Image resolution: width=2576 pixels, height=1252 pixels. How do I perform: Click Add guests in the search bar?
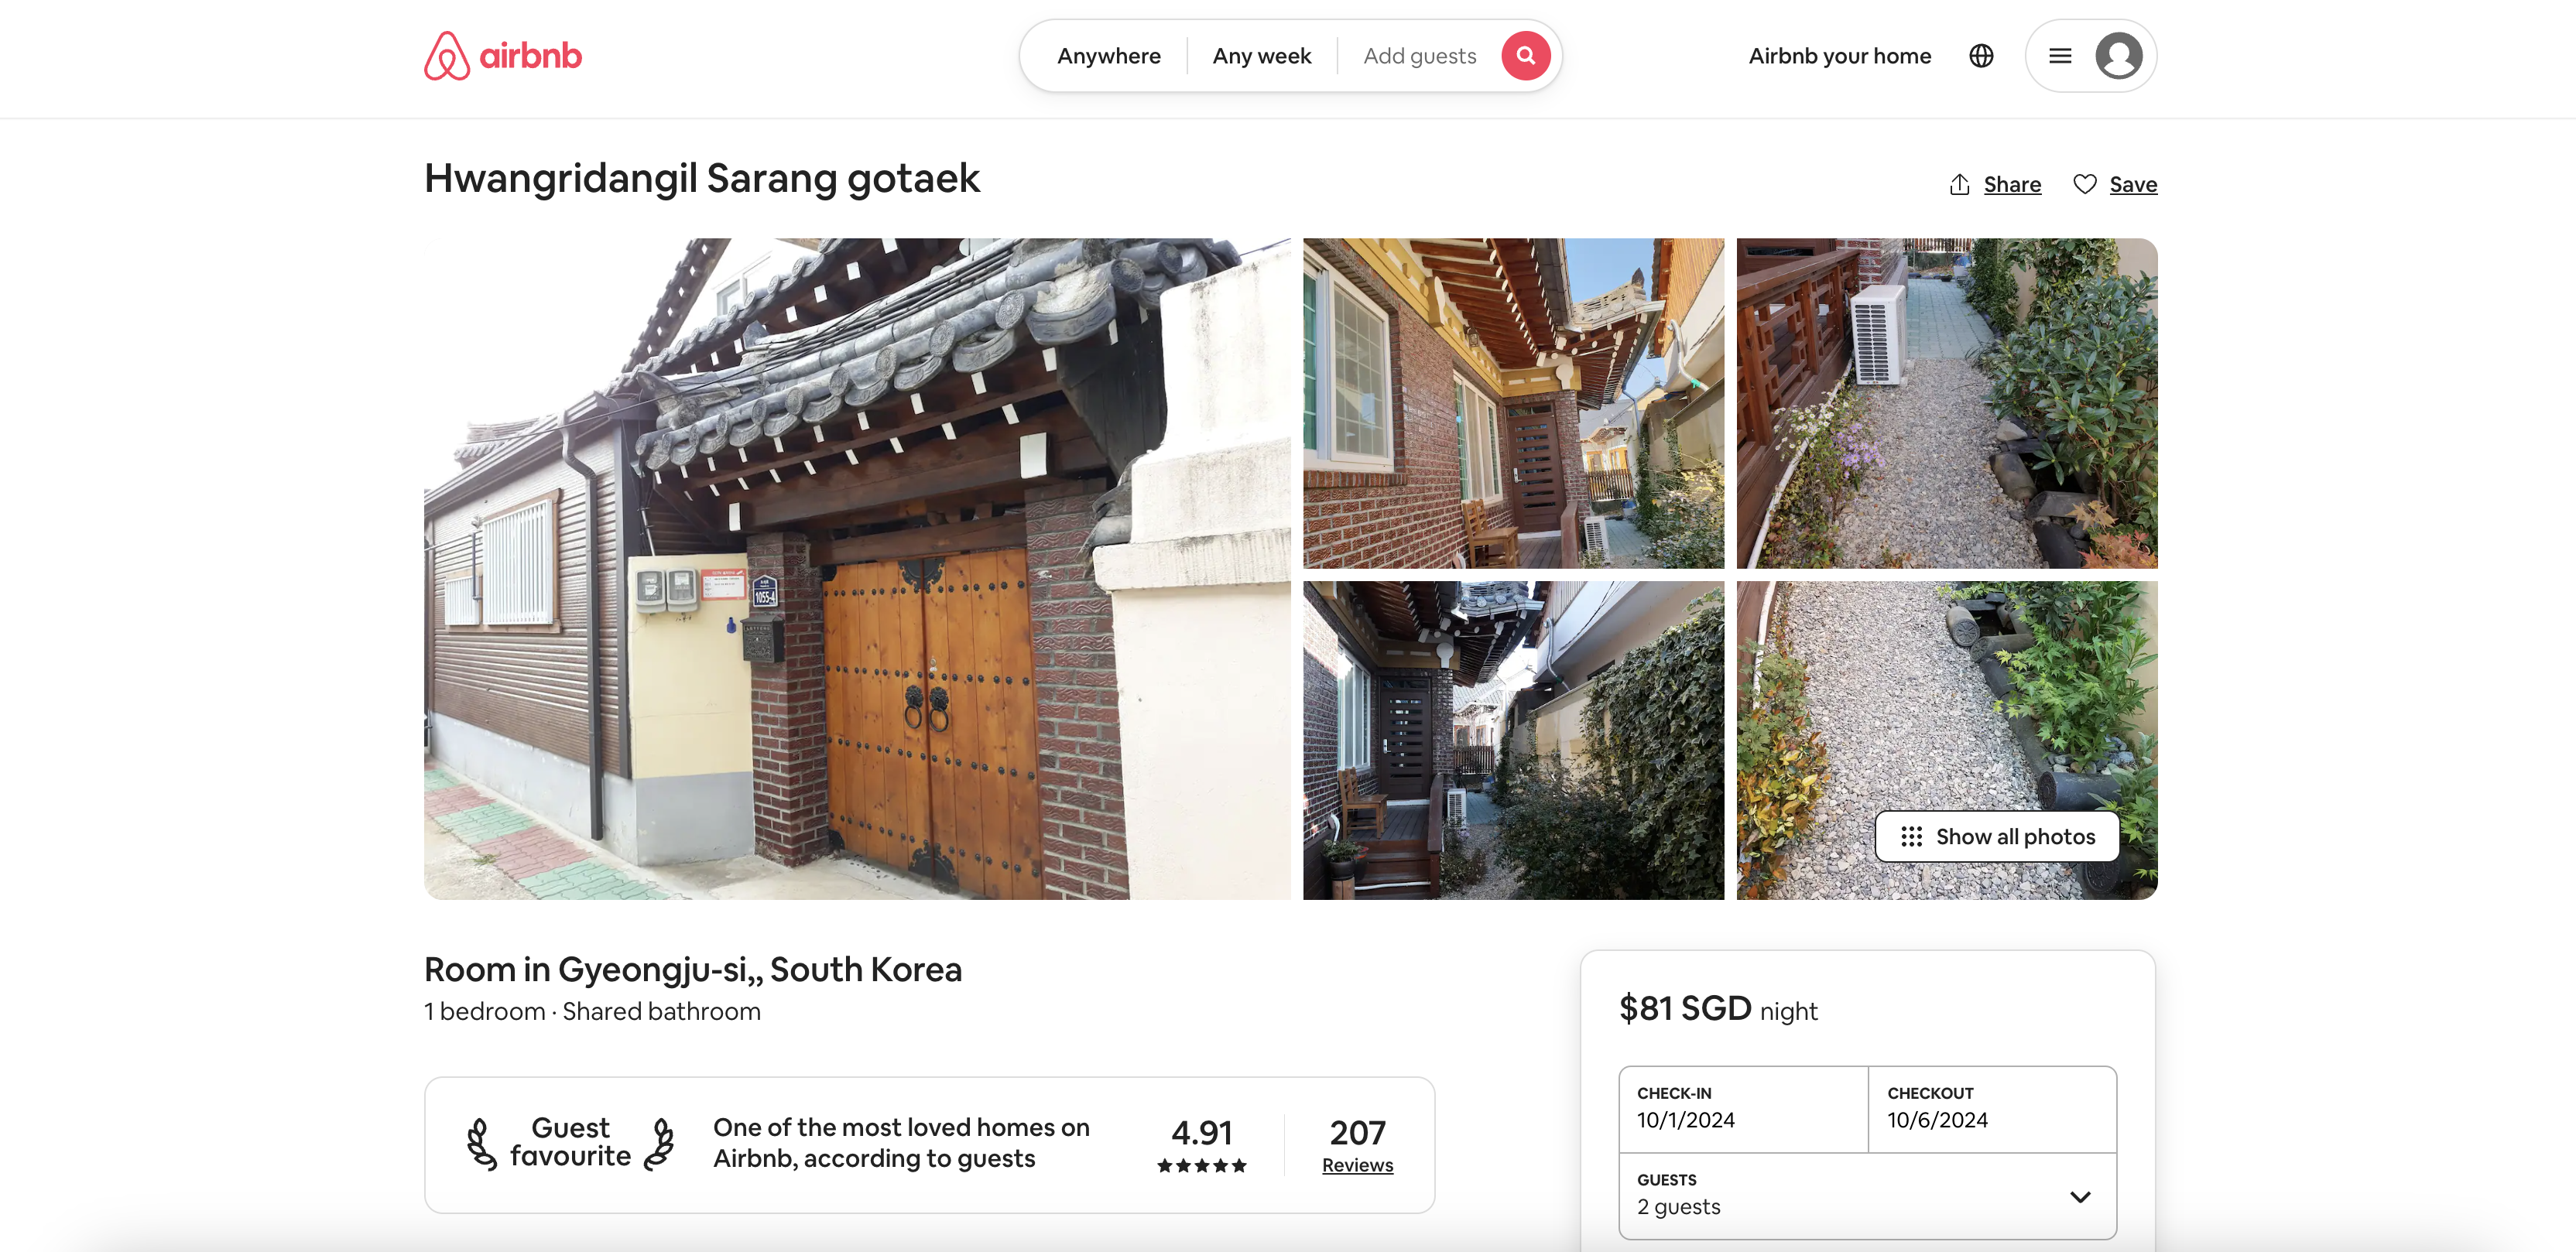tap(1419, 56)
